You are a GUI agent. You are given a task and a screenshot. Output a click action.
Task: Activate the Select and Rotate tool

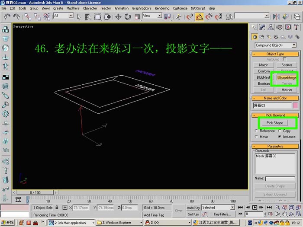[128, 17]
